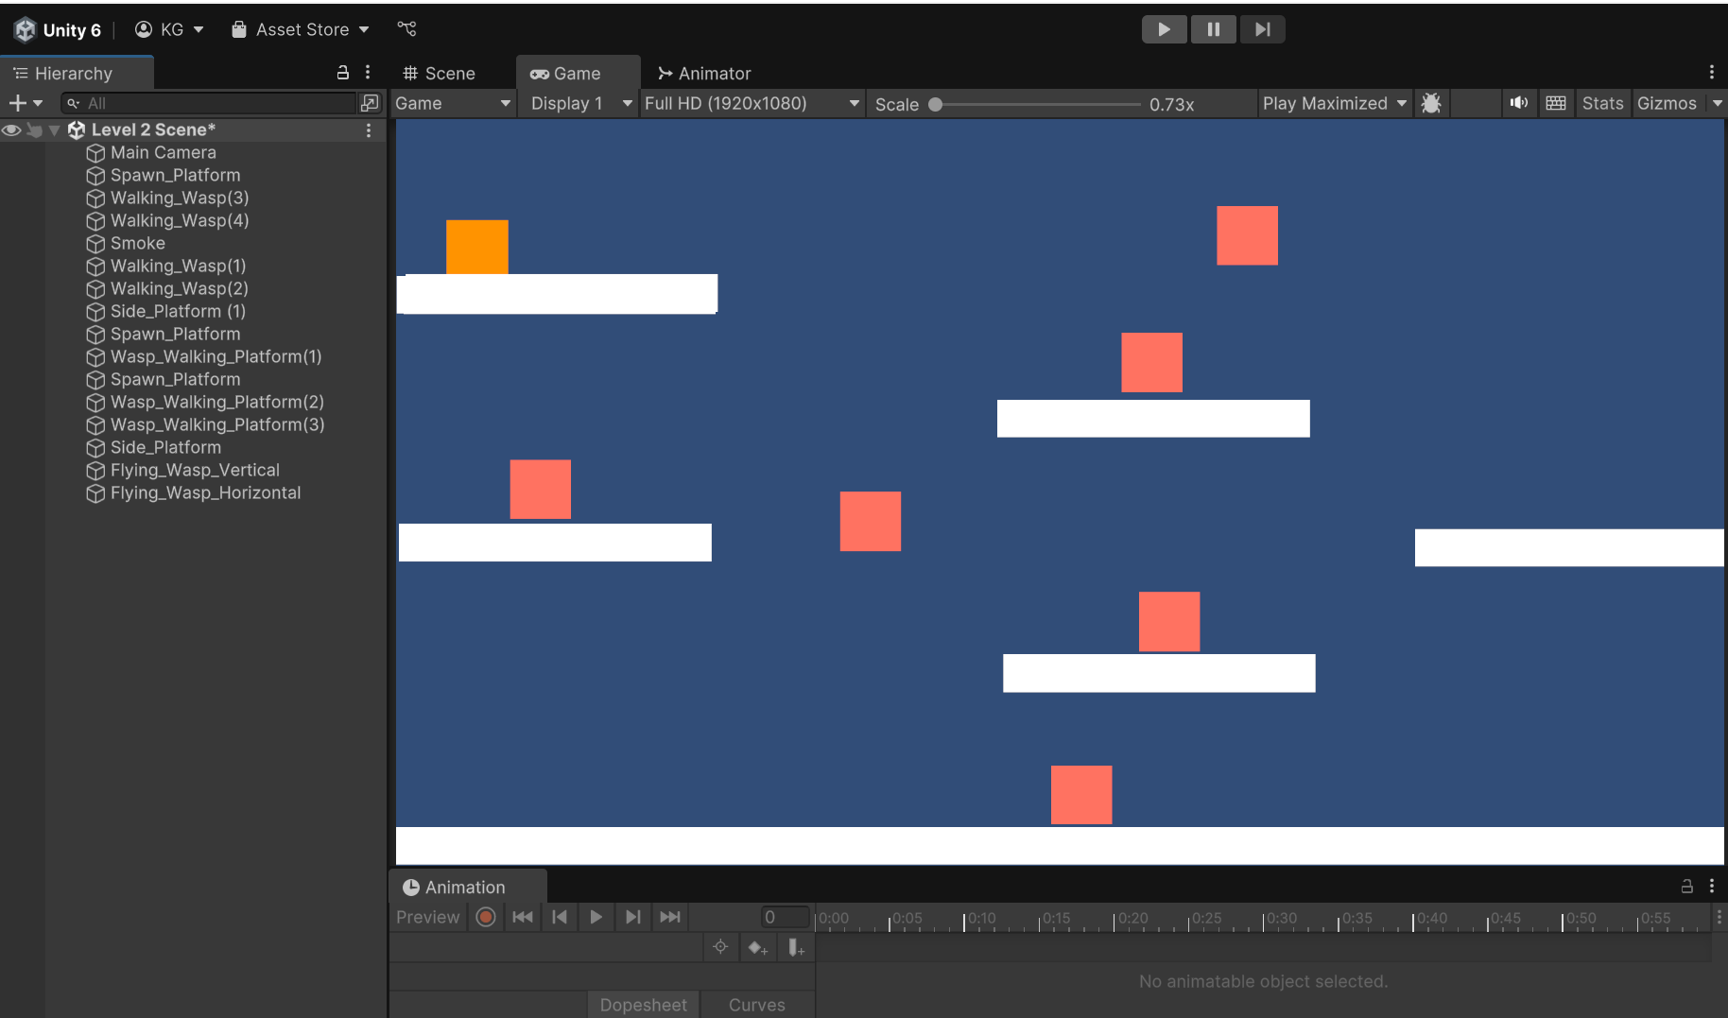Switch to the Animator tab
1728x1018 pixels.
tap(704, 74)
